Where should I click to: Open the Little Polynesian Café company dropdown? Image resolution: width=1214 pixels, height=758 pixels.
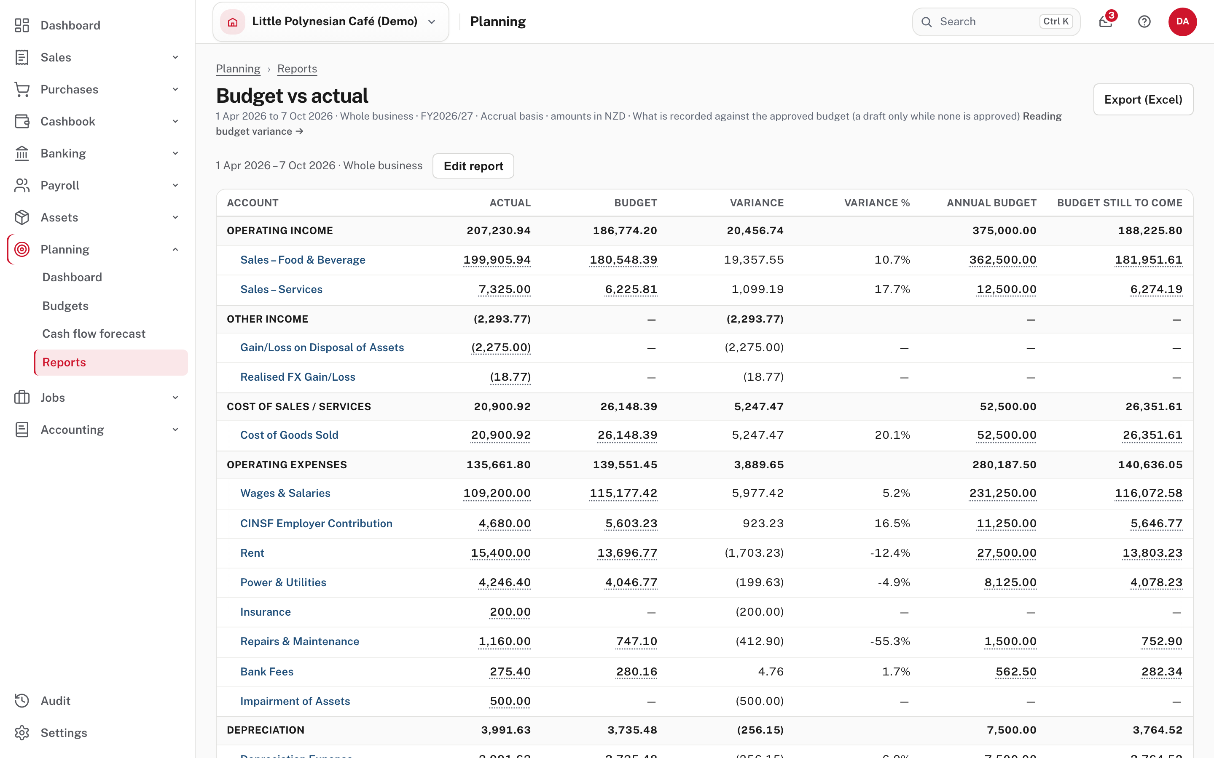[330, 21]
